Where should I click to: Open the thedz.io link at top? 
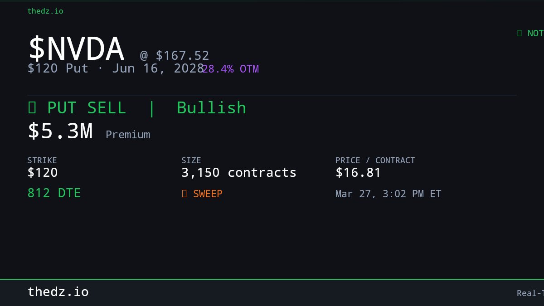(45, 11)
